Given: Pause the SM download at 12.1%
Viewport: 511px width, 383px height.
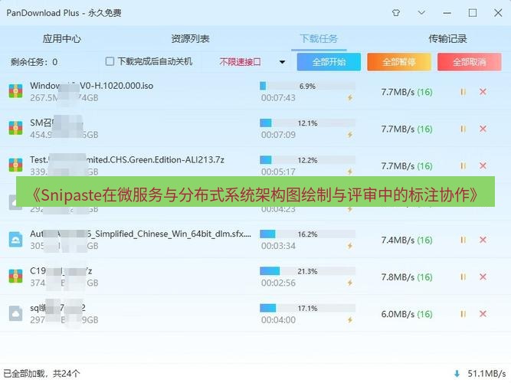Looking at the screenshot, I should click(x=463, y=129).
